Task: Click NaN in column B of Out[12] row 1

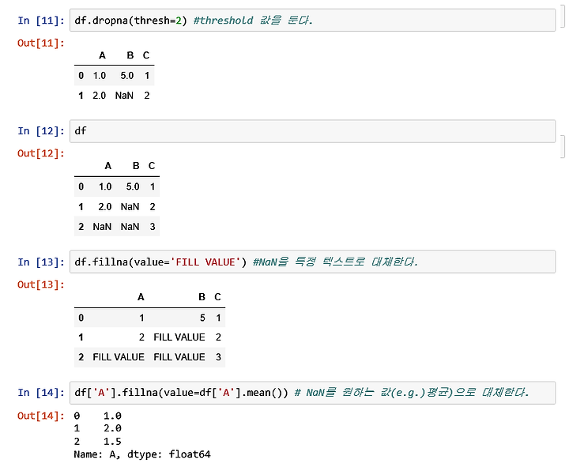Action: coord(130,207)
